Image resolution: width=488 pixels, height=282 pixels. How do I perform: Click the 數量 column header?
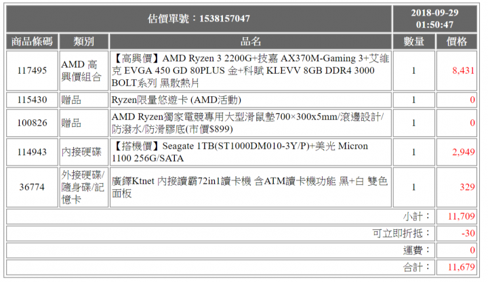click(x=413, y=41)
